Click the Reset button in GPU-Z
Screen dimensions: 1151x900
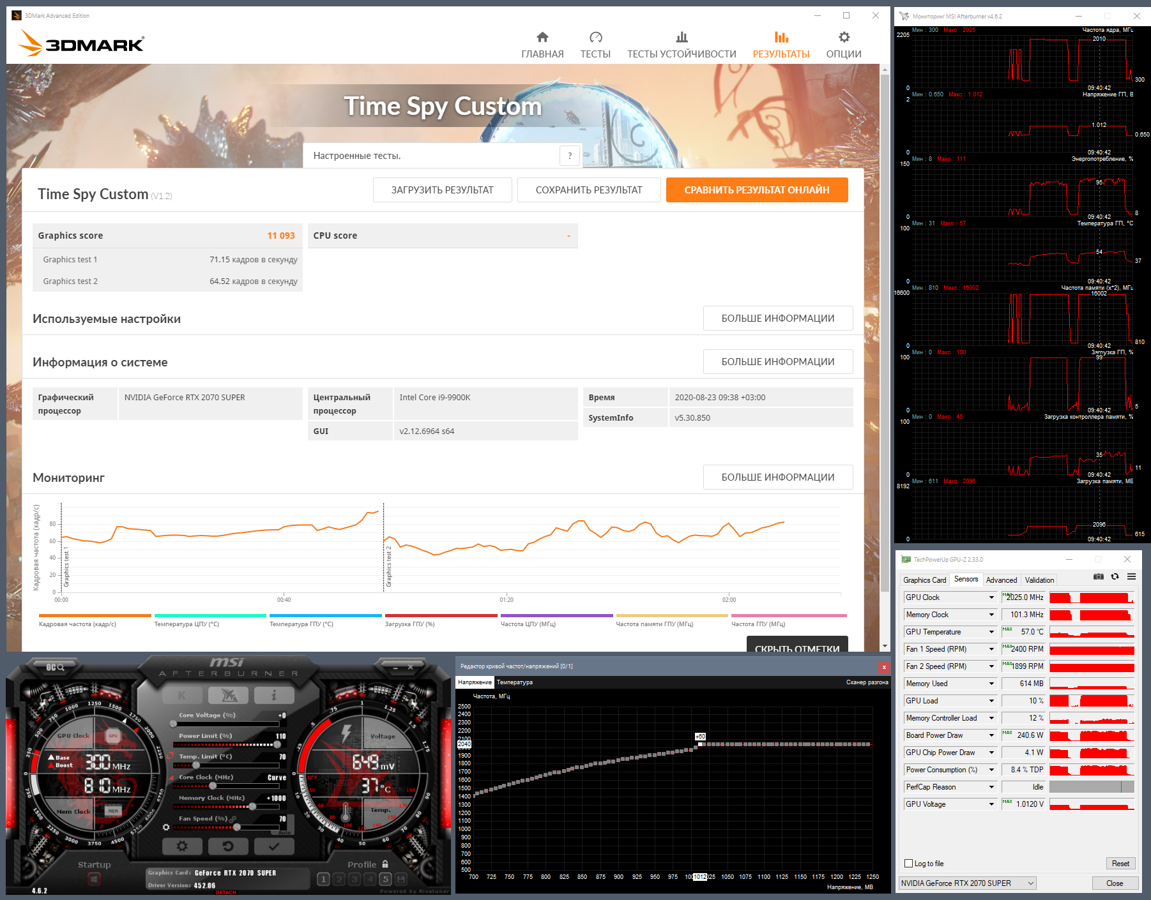tap(1120, 864)
